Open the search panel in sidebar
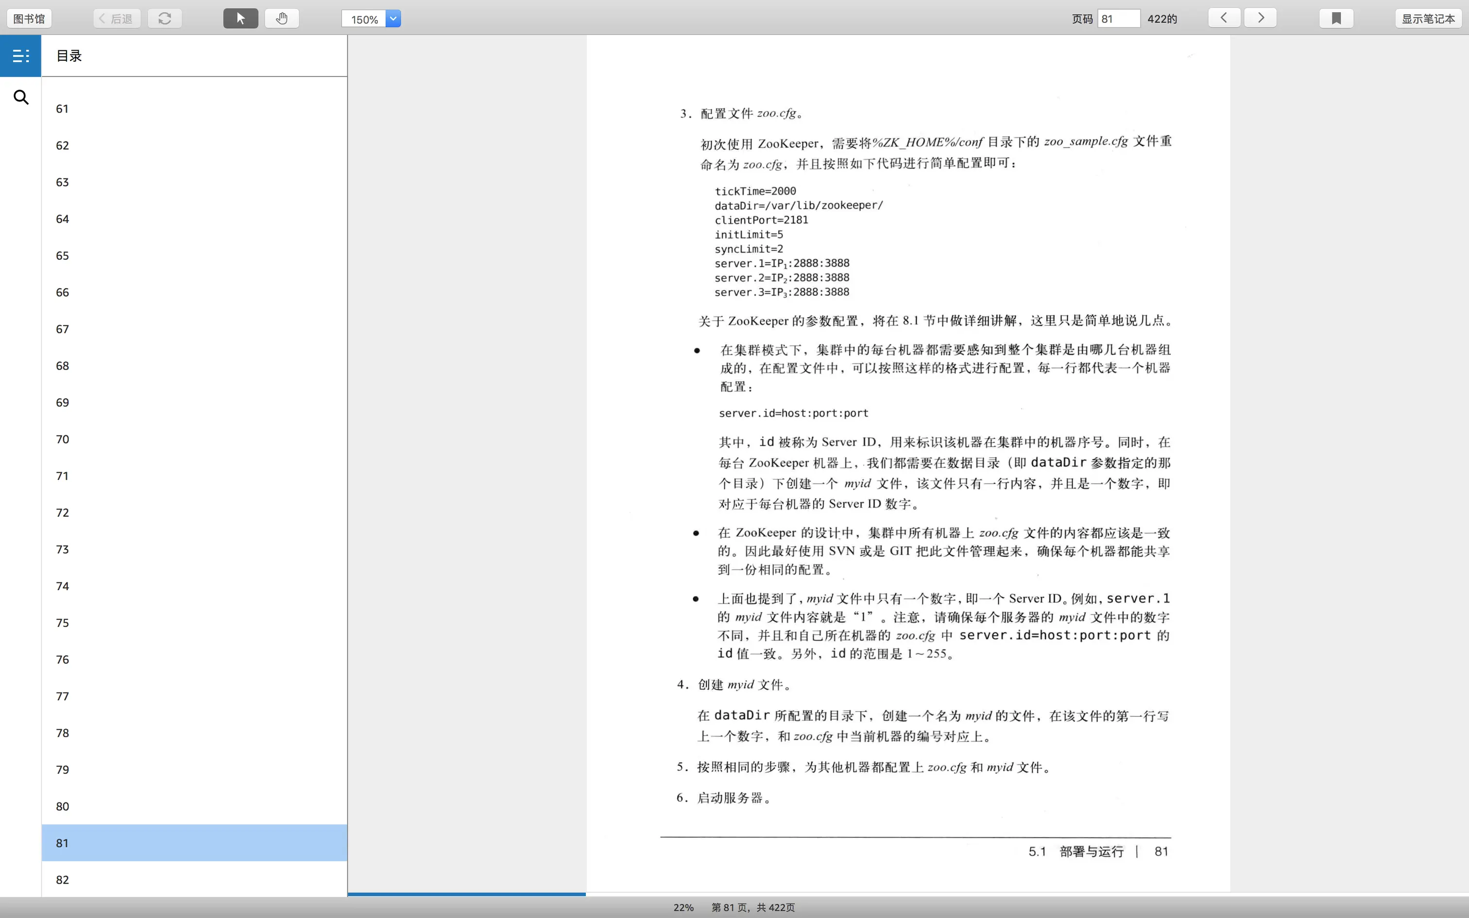Viewport: 1469px width, 918px height. (x=20, y=97)
